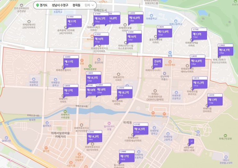Open the 매16.9억 listing marker
Image resolution: width=238 pixels, height=168 pixels.
(x=135, y=18)
